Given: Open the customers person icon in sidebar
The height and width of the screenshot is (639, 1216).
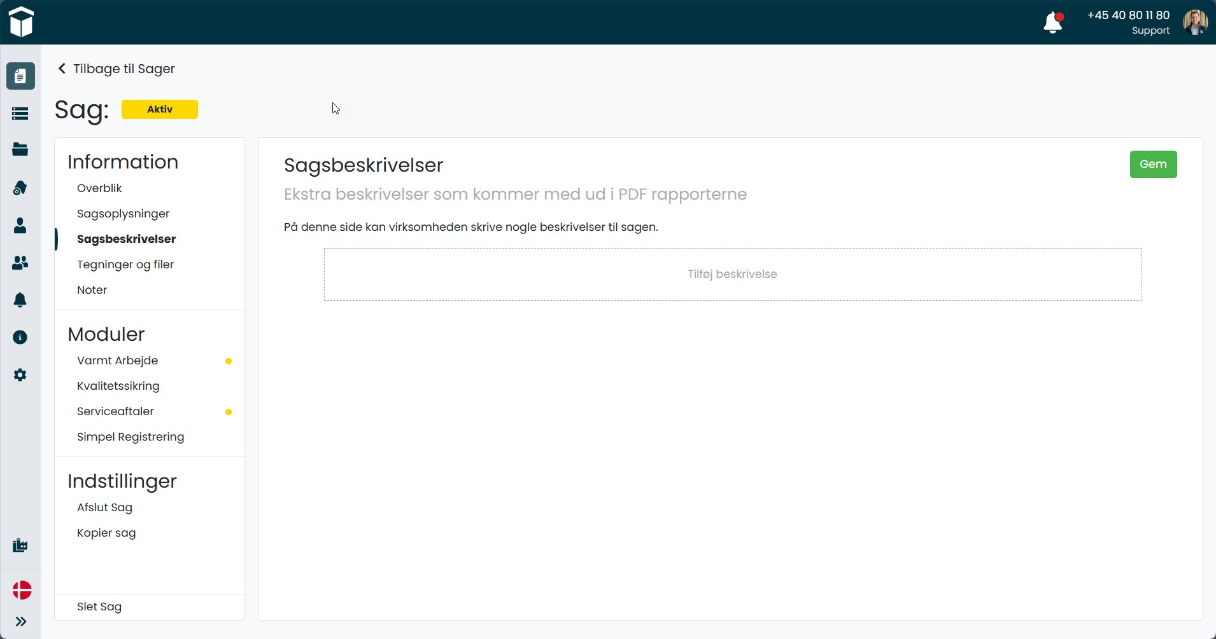Looking at the screenshot, I should [x=20, y=225].
